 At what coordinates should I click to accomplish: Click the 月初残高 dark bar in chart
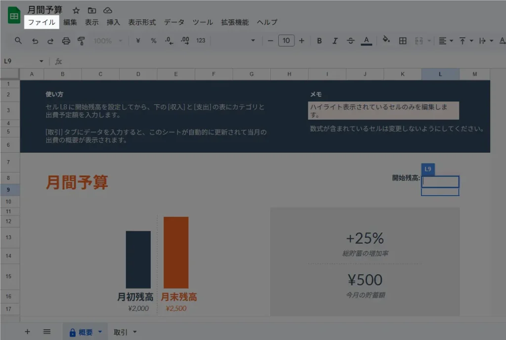[x=138, y=259]
